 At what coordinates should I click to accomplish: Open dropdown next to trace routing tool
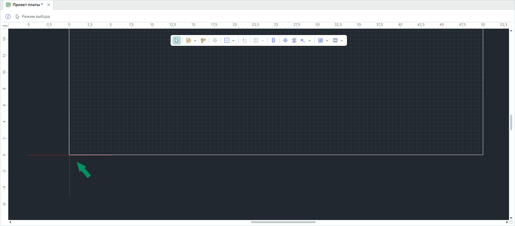(195, 41)
